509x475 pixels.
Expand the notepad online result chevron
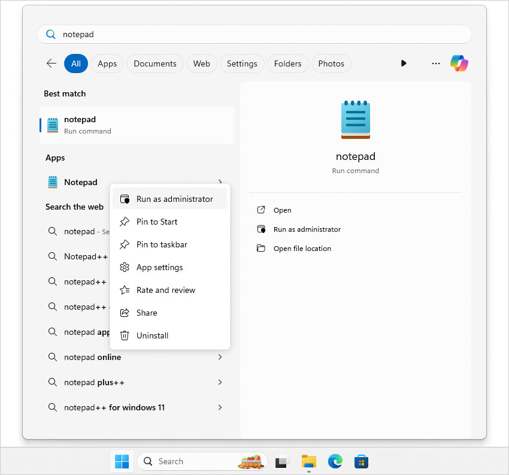[x=220, y=357]
